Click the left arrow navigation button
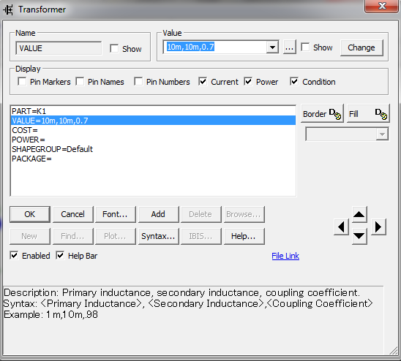 pos(342,227)
